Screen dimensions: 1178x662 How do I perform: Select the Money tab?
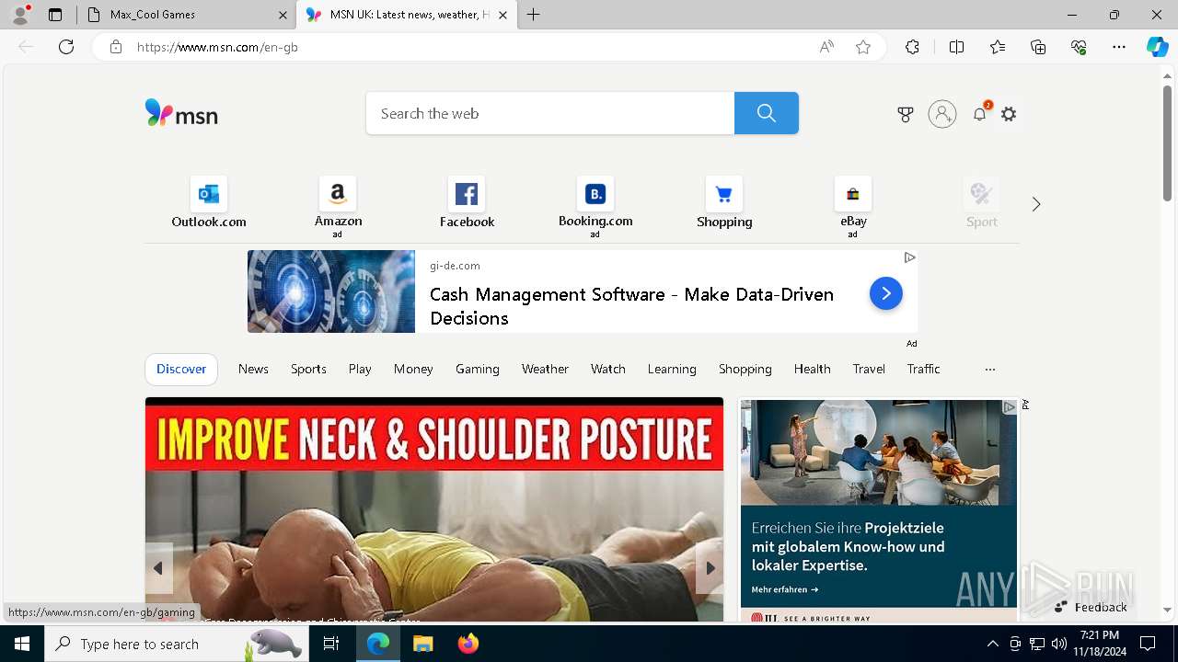[x=413, y=369]
